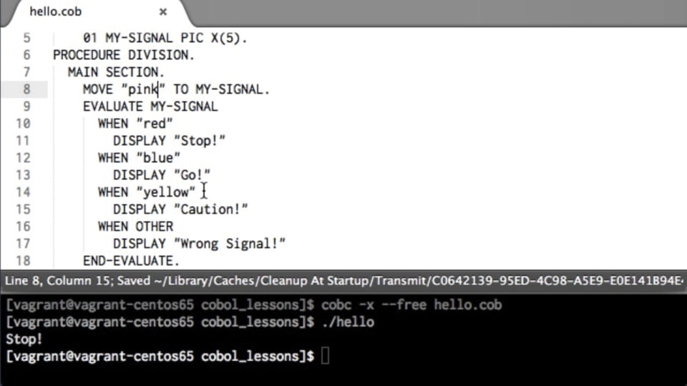Click the WHEN "red" clause
687x386 pixels.
135,124
